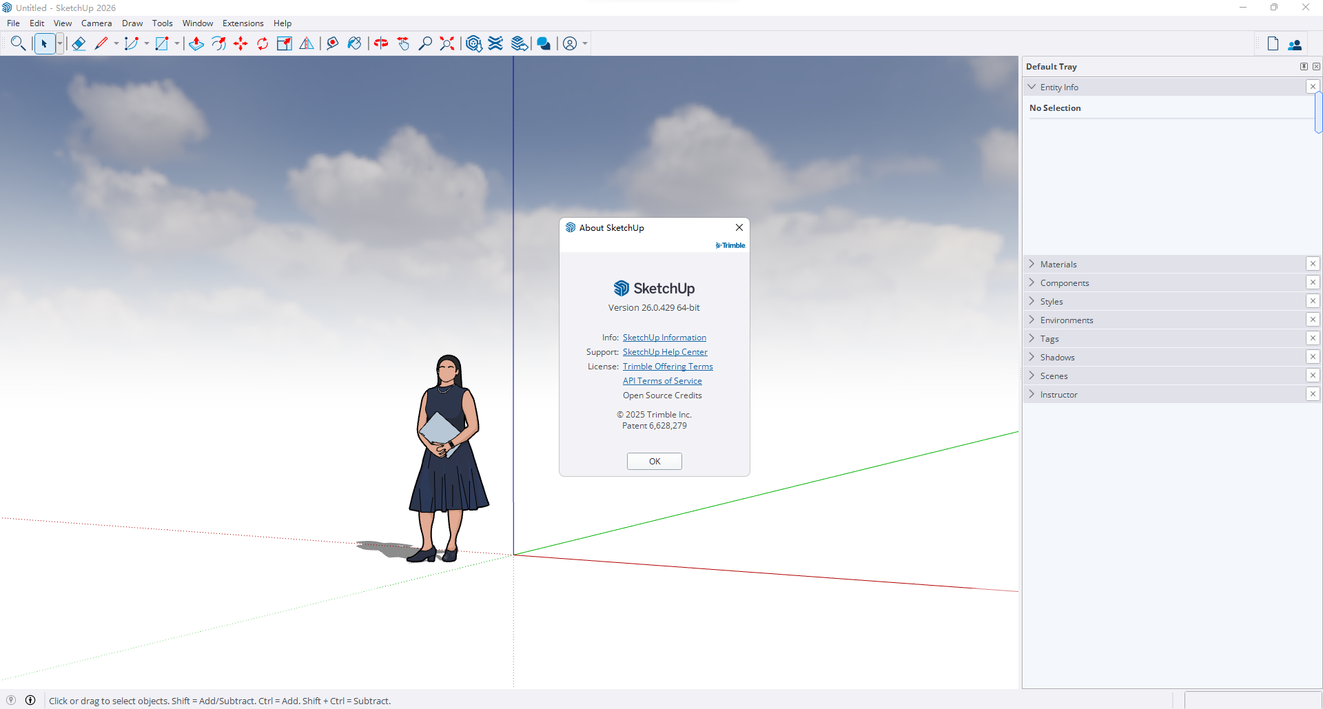Image resolution: width=1323 pixels, height=709 pixels.
Task: Activate the Orbit camera tool
Action: pos(381,43)
